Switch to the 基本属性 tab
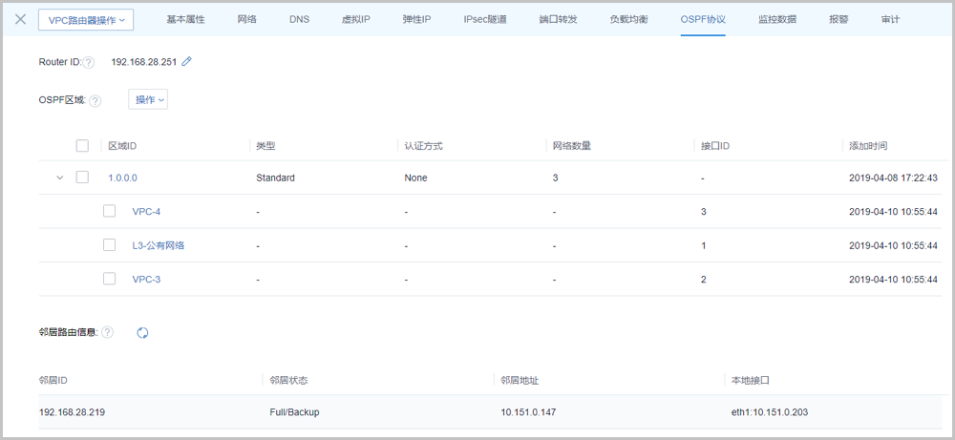The width and height of the screenshot is (955, 440). click(185, 19)
